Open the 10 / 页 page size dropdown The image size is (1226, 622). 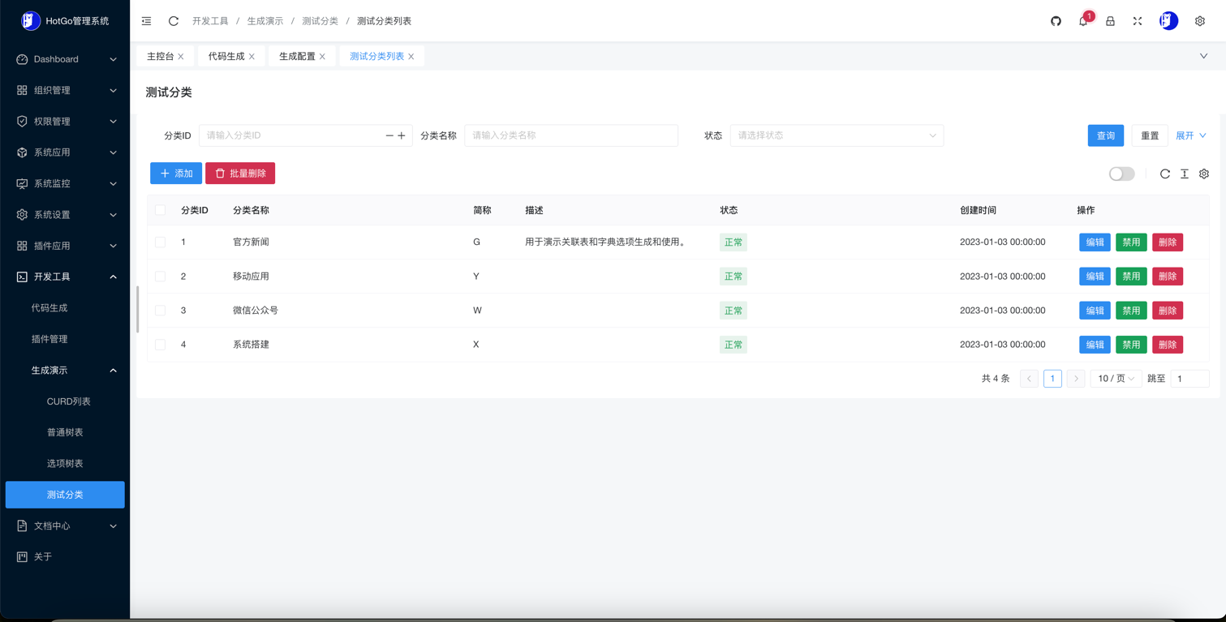1116,379
